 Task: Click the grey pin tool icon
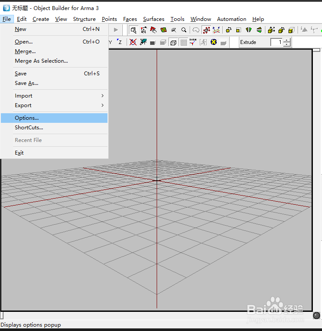point(174,30)
